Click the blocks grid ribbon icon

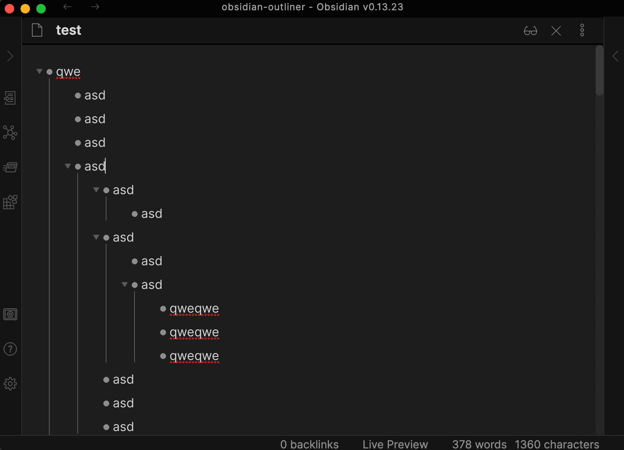[10, 202]
